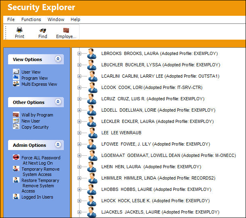
Task: Choose Wall by Program option
Action: click(37, 115)
